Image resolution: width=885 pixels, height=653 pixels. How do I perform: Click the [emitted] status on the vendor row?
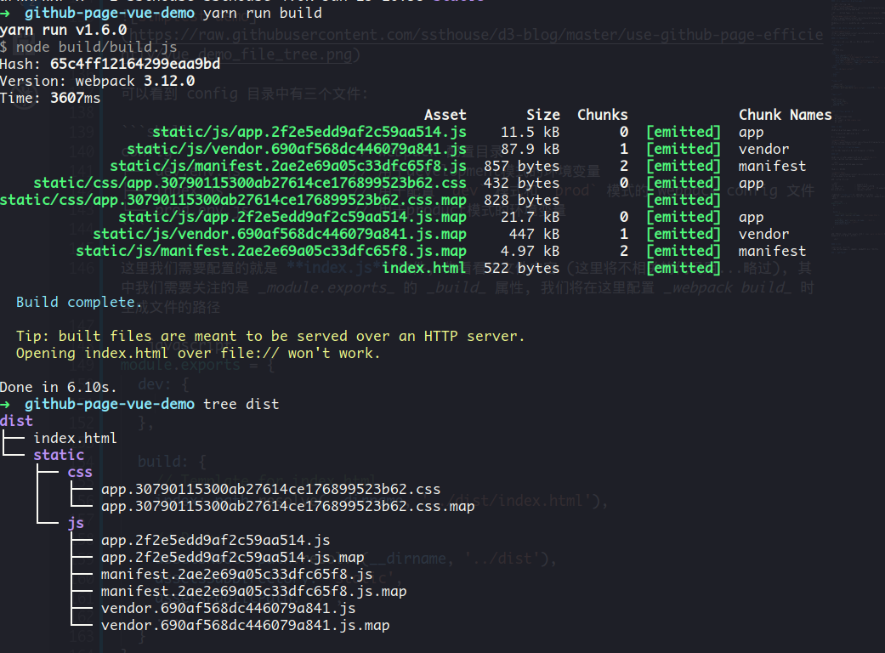pyautogui.click(x=683, y=149)
